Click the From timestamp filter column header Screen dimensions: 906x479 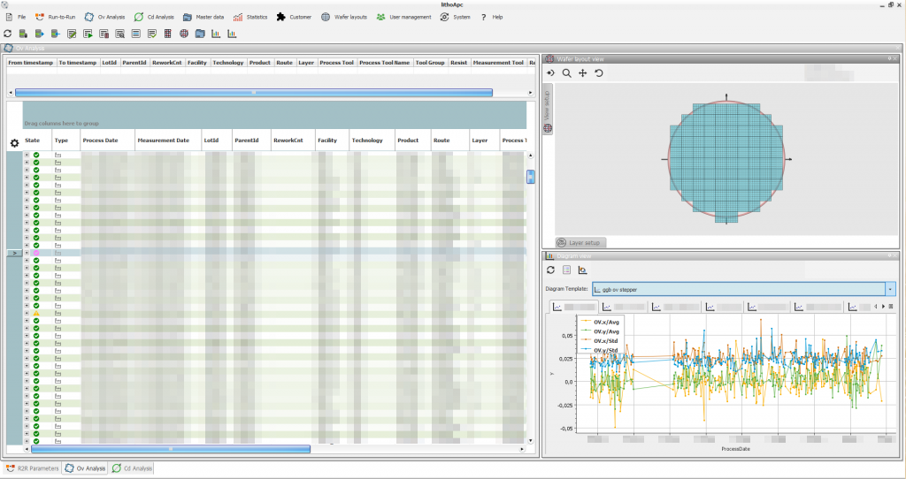(31, 63)
